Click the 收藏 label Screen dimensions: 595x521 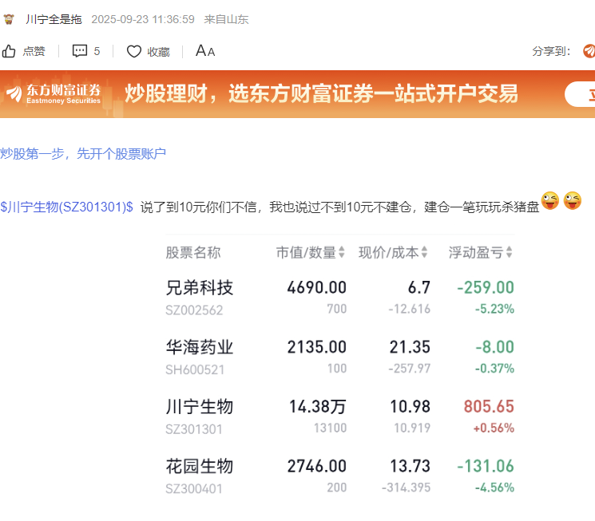[x=159, y=52]
